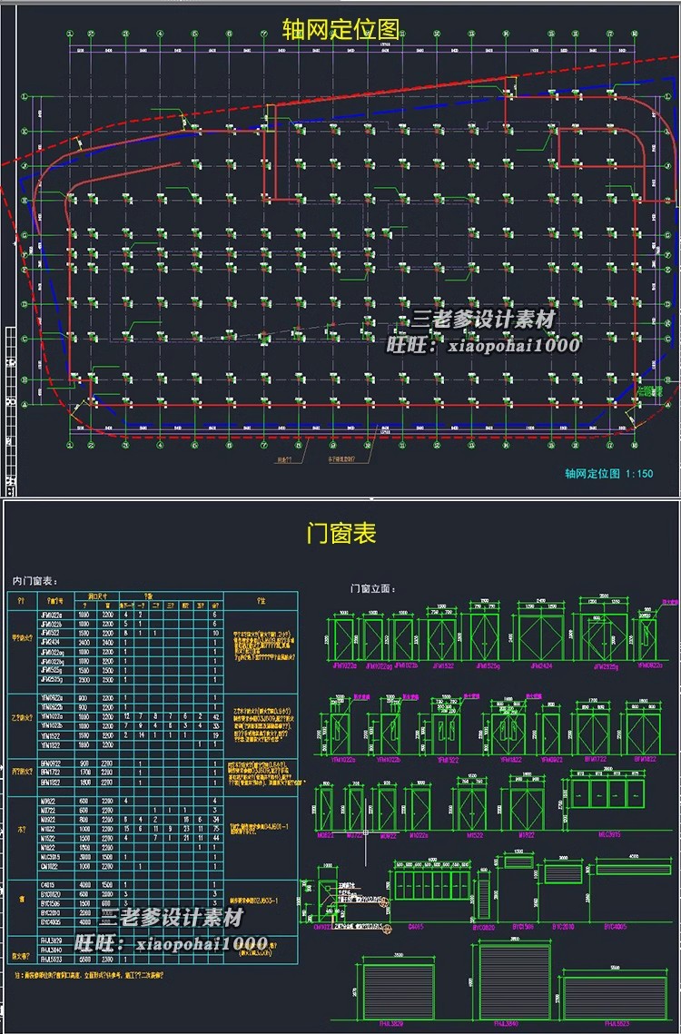681x1034 pixels.
Task: Click the magenta JFM1022a label under the elevation
Action: point(345,666)
